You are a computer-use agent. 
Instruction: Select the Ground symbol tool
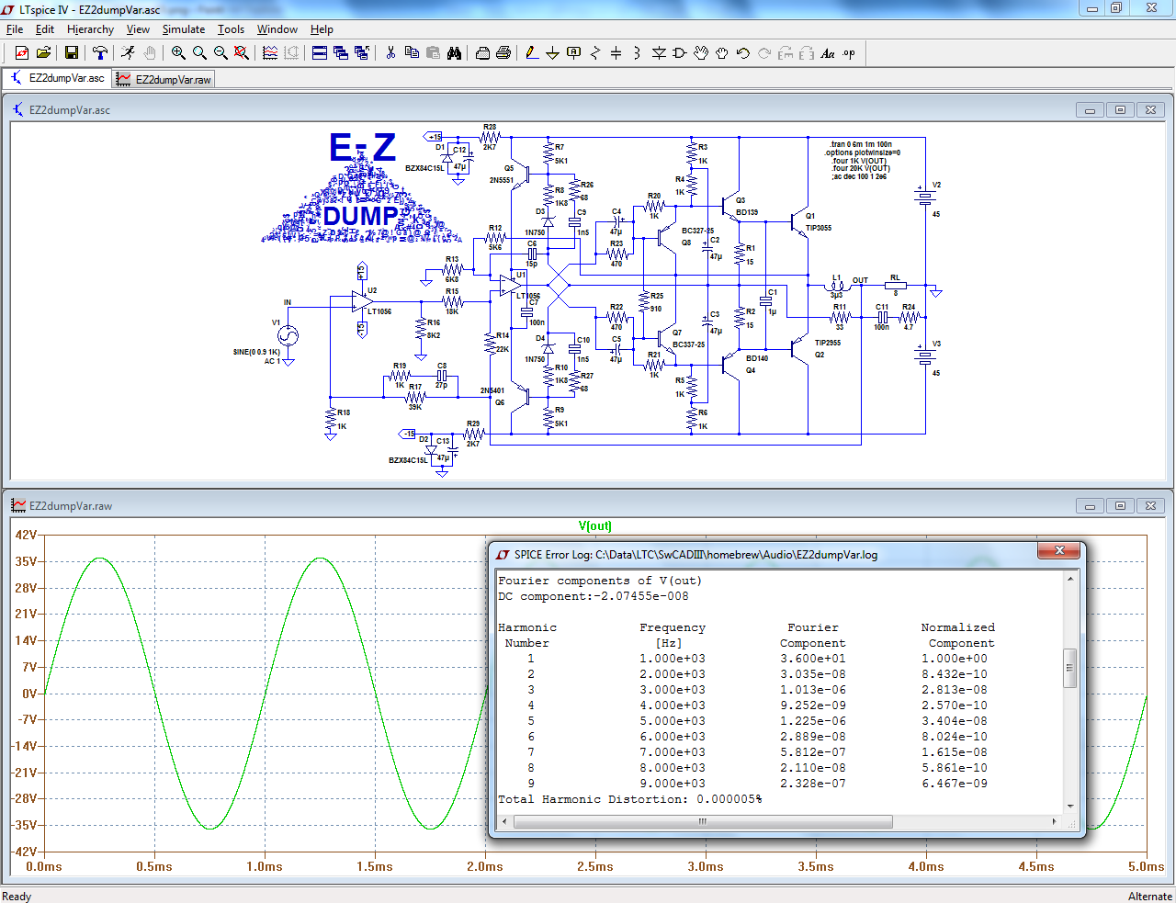click(553, 53)
